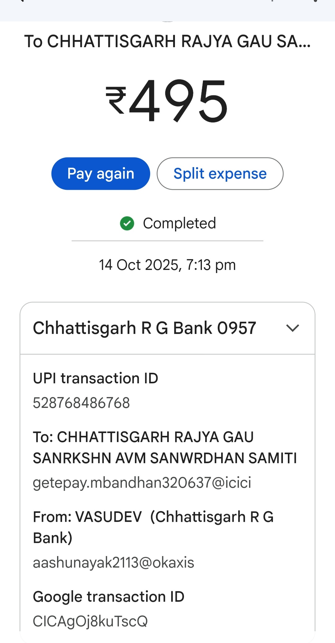Click the divider line below Completed
This screenshot has height=643, width=335.
point(167,241)
